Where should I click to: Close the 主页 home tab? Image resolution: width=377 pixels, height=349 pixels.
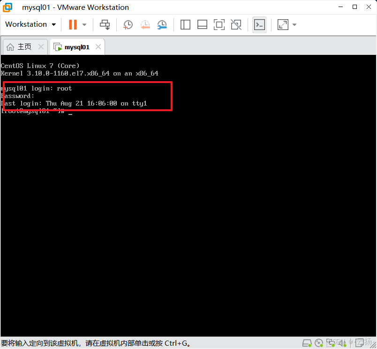41,46
